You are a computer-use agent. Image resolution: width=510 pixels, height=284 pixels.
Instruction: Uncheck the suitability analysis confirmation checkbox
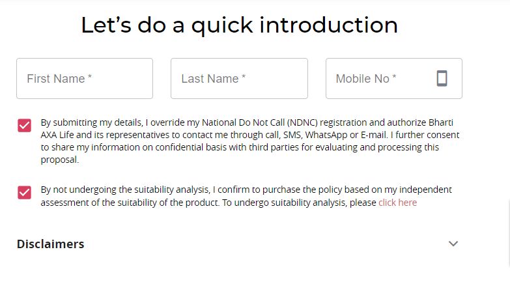tap(25, 192)
